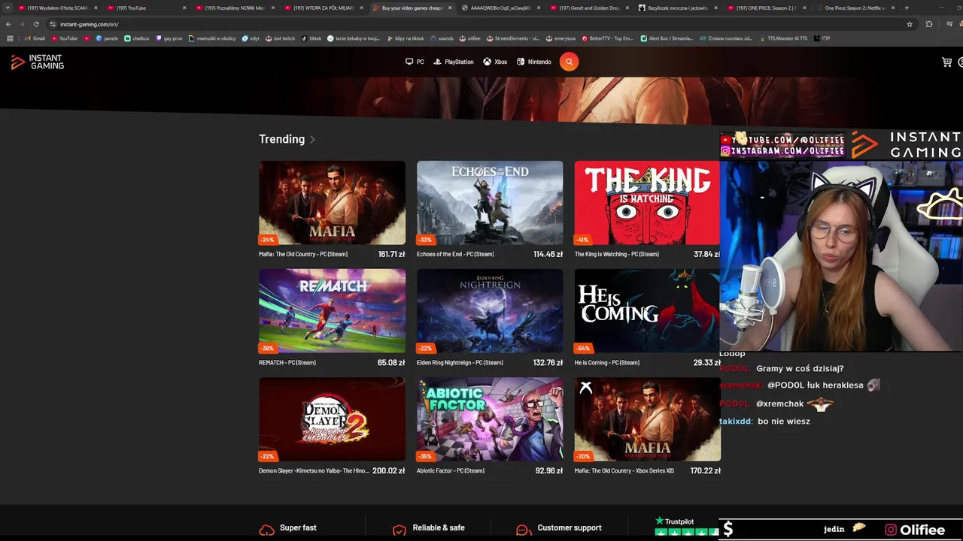The image size is (963, 541).
Task: Close the 'Buy your video games' tab
Action: coord(451,8)
